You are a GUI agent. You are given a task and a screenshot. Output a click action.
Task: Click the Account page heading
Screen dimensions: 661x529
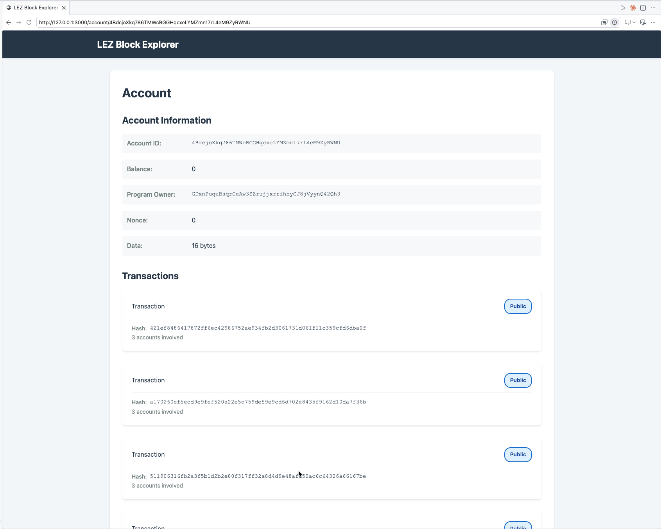147,93
